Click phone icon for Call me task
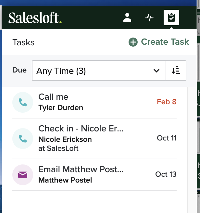Image resolution: width=200 pixels, height=213 pixels. 23,102
